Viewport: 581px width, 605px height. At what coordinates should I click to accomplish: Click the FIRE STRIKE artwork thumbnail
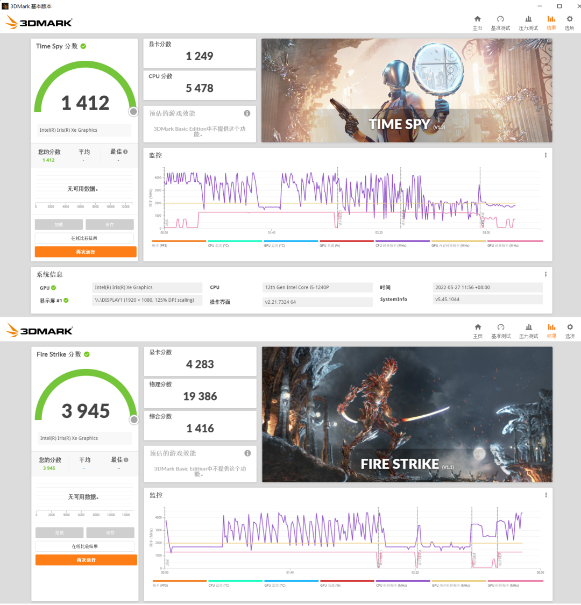click(407, 415)
